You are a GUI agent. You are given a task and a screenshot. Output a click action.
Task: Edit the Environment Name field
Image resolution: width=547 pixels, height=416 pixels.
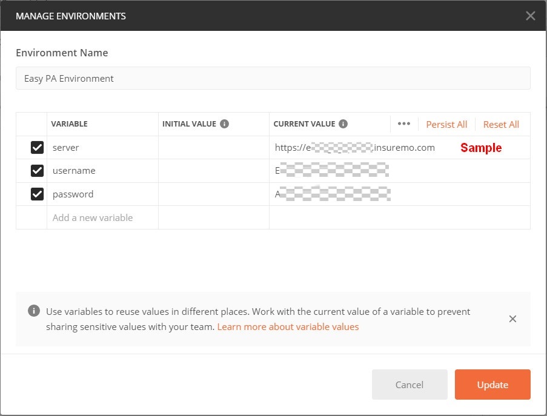pos(273,78)
